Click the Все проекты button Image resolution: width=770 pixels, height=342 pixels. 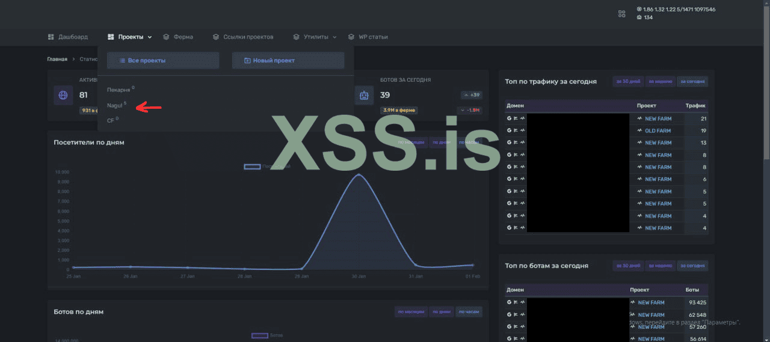click(163, 61)
